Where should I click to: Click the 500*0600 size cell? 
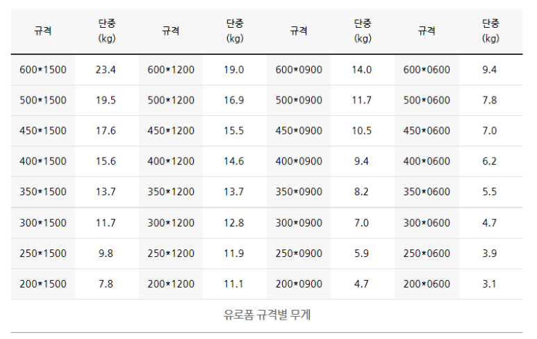pos(427,100)
